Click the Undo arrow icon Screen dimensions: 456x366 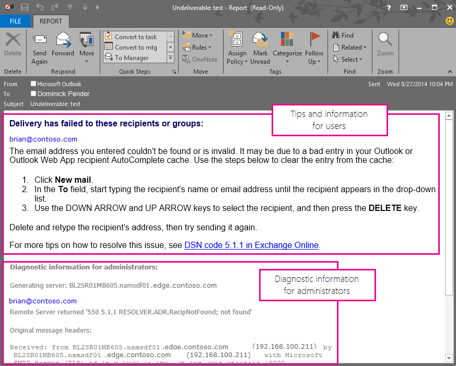pyautogui.click(x=40, y=7)
